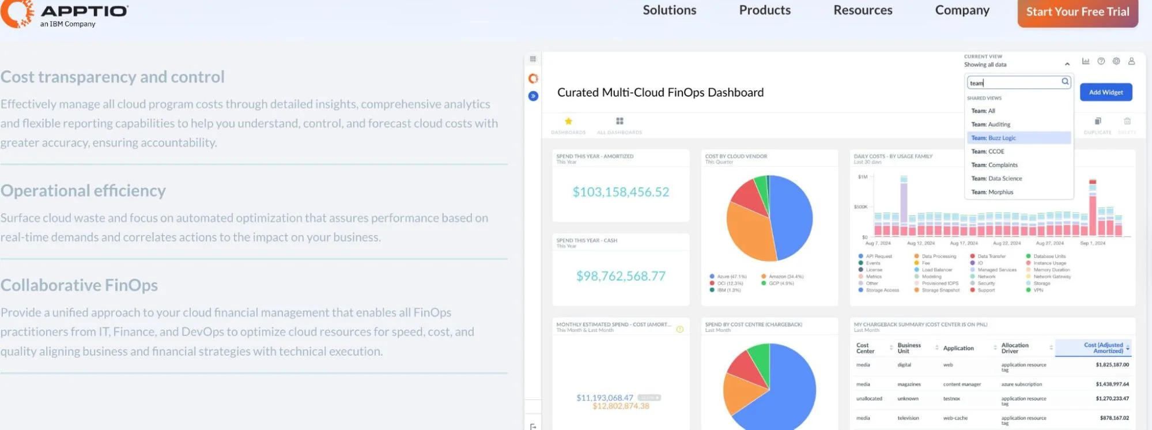
Task: Open All Dashboards grid icon
Action: pyautogui.click(x=620, y=121)
